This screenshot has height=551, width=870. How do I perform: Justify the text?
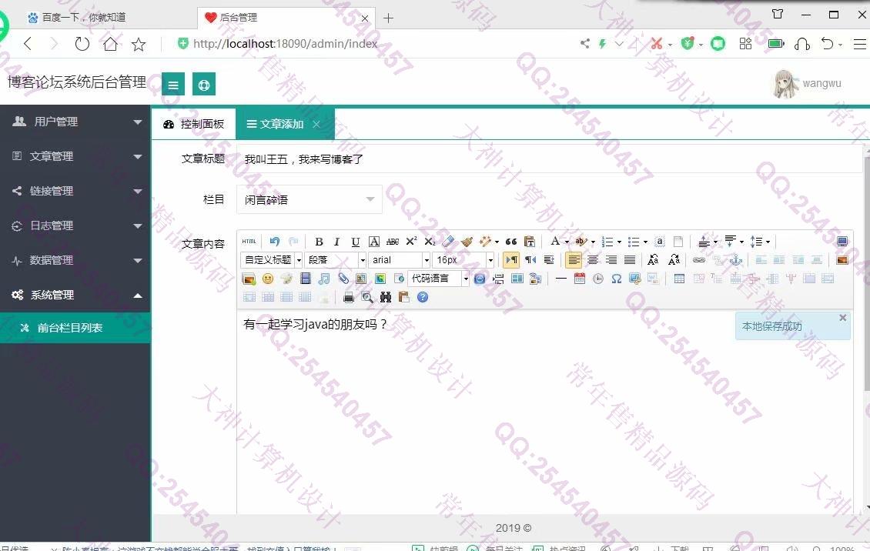point(630,259)
